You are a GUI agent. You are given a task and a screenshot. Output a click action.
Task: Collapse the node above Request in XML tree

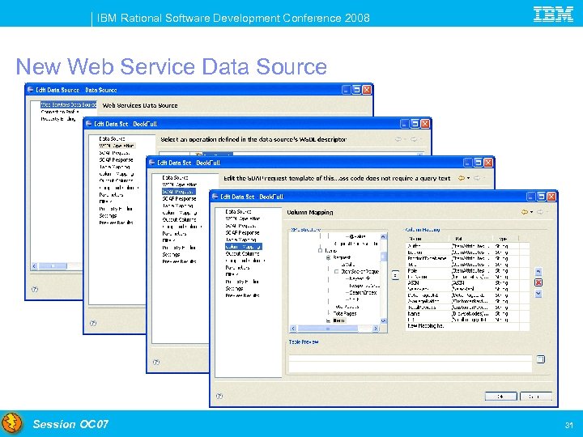pos(320,250)
